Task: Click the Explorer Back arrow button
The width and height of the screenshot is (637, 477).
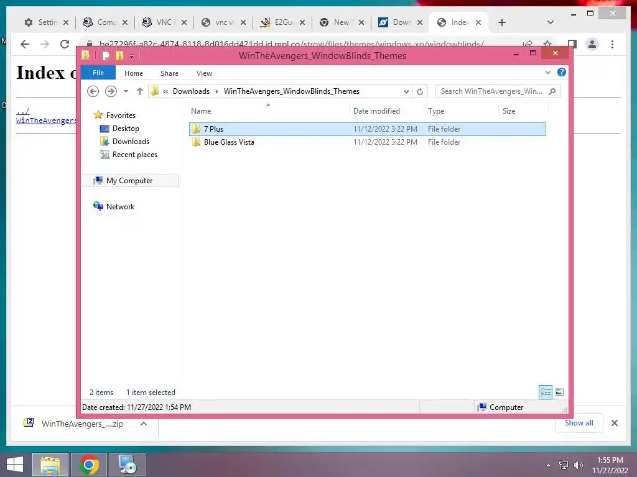Action: click(x=93, y=91)
